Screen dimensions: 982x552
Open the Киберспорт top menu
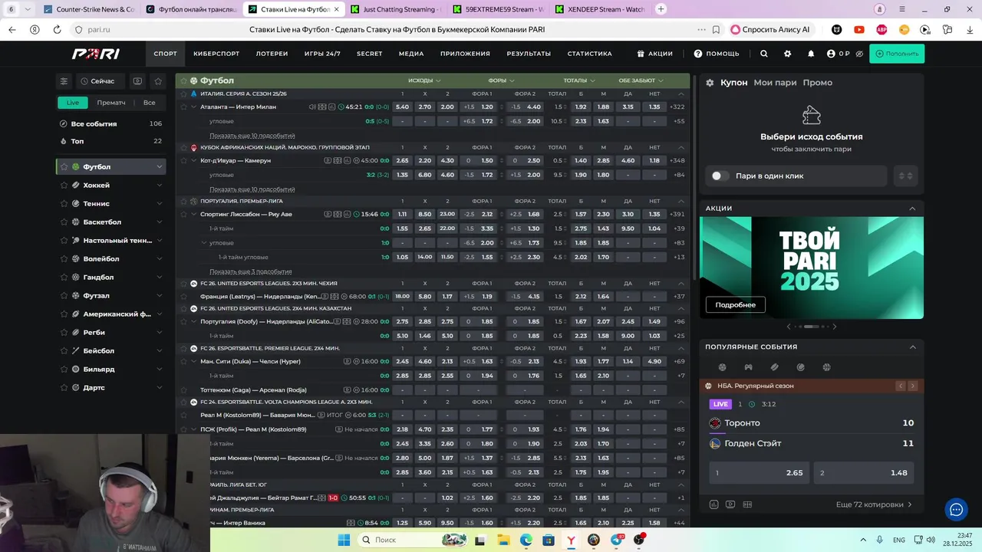point(216,54)
